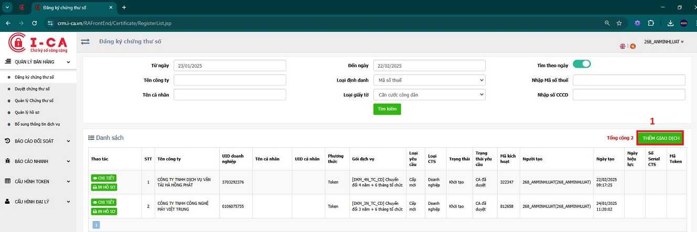This screenshot has height=232, width=697.
Task: Open the purple gear extension icon
Action: click(637, 23)
